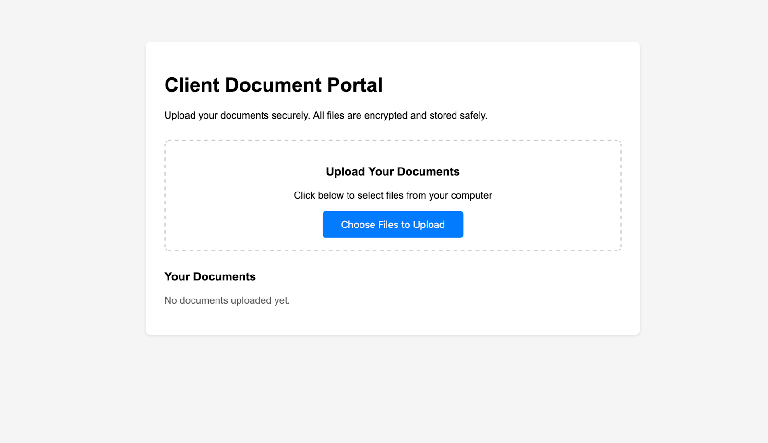Click the Upload Your Documents heading
The height and width of the screenshot is (443, 768).
pos(393,171)
